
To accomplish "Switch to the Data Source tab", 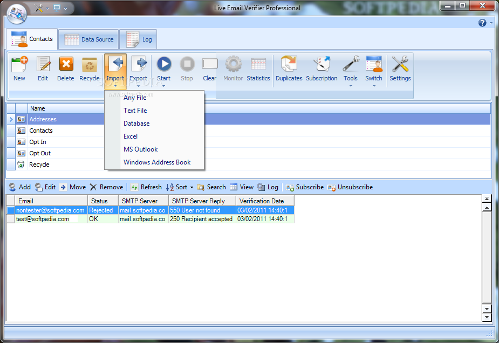I will coord(89,39).
